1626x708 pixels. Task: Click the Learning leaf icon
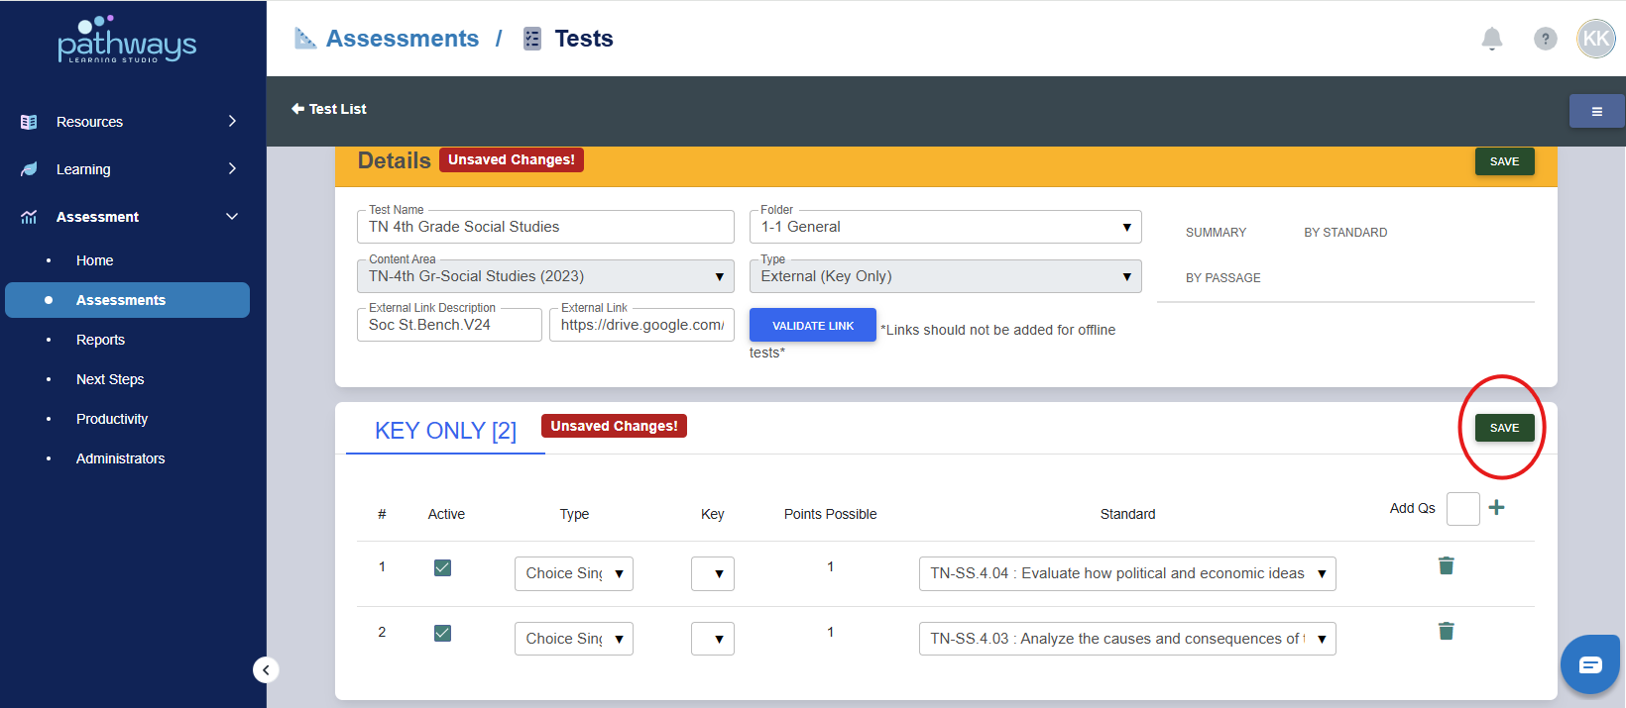(29, 169)
